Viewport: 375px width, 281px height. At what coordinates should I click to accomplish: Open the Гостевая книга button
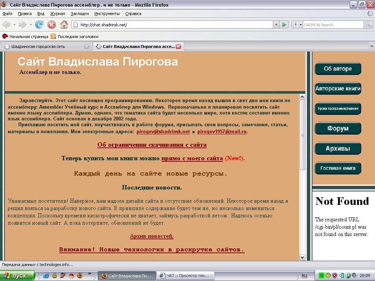pos(338,168)
